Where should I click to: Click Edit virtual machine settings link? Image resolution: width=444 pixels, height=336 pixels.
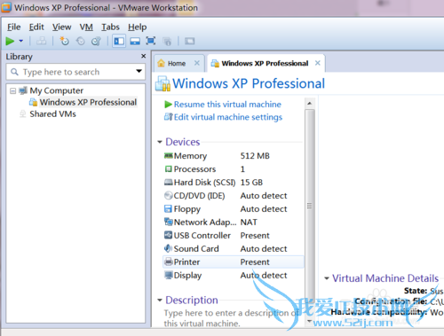pyautogui.click(x=228, y=117)
